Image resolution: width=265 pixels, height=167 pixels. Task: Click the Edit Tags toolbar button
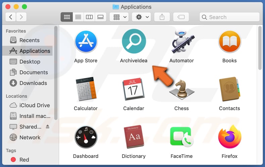click(181, 17)
